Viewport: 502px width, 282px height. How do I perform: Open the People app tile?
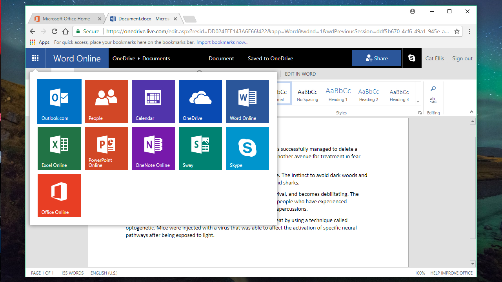point(106,101)
